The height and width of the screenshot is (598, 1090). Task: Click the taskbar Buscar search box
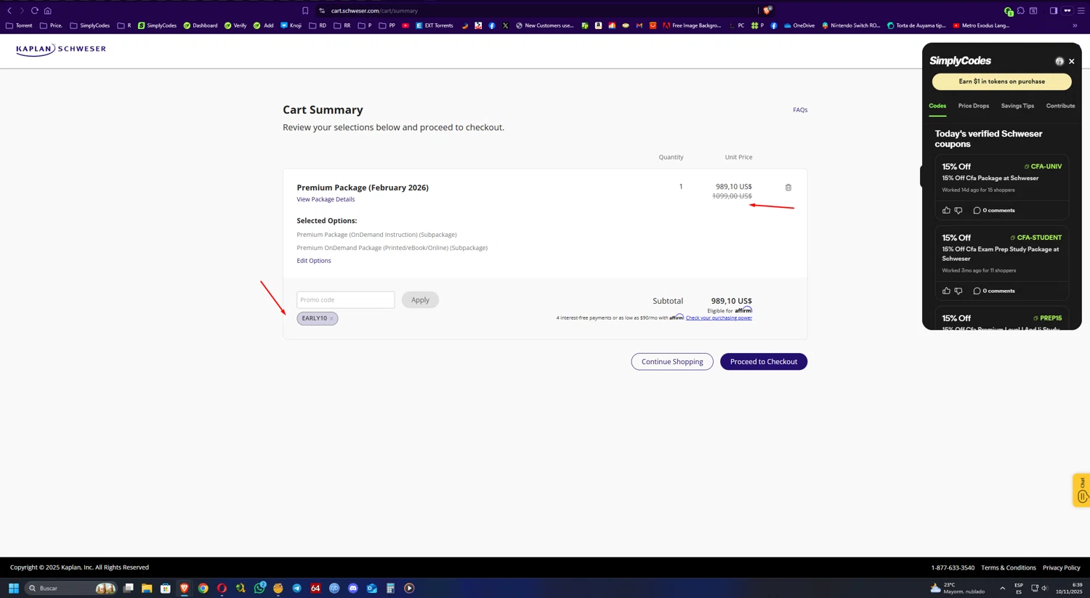pos(70,589)
